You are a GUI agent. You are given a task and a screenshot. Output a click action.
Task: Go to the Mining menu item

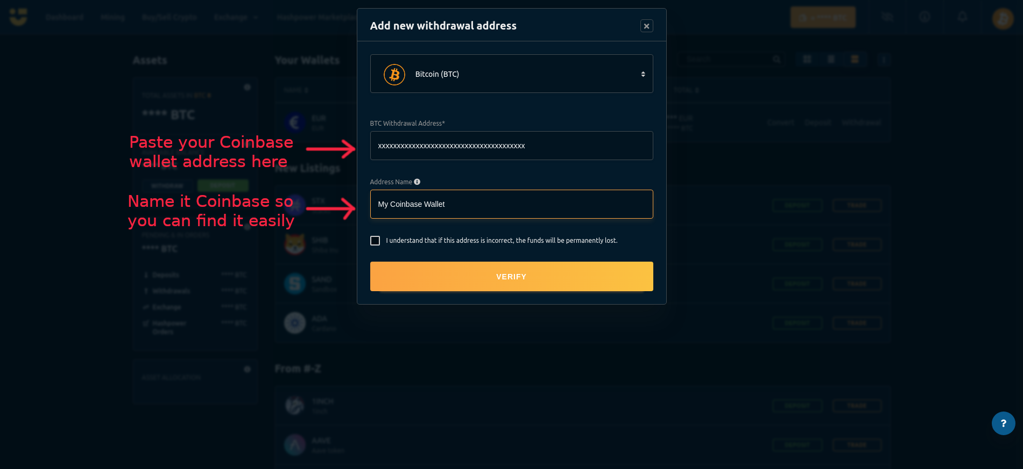[x=112, y=17]
